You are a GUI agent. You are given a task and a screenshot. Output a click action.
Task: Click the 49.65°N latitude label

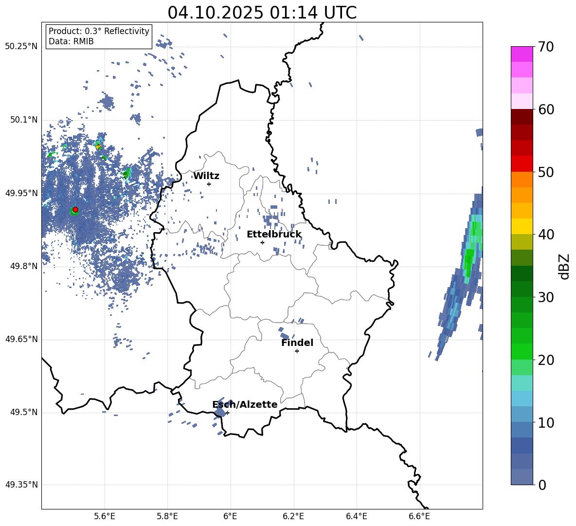tap(21, 339)
